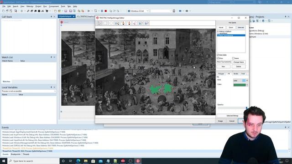The height and width of the screenshot is (164, 292).
Task: Open the Project menu
Action: coord(38,6)
